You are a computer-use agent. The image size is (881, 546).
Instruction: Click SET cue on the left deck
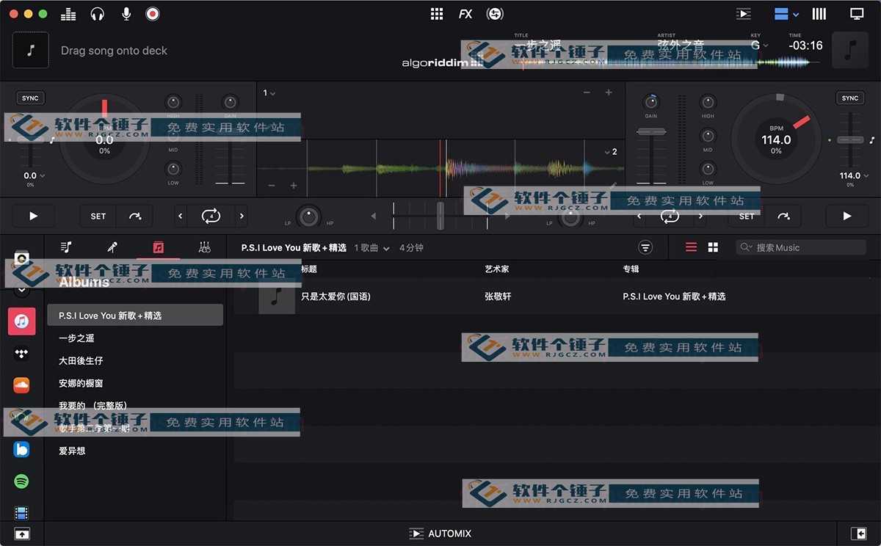tap(98, 216)
